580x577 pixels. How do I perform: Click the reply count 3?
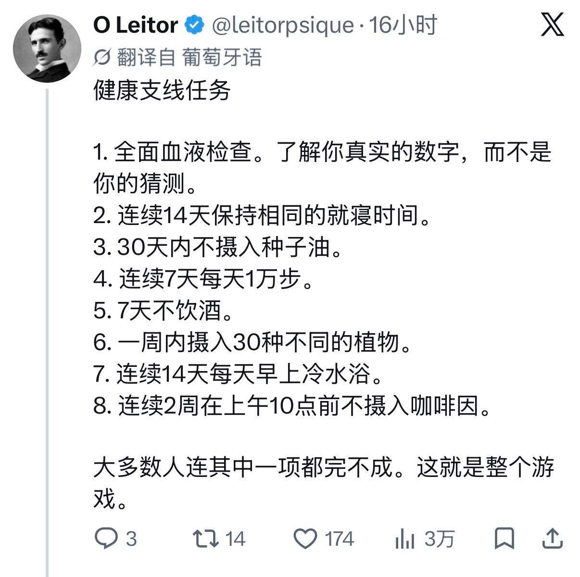pyautogui.click(x=131, y=539)
